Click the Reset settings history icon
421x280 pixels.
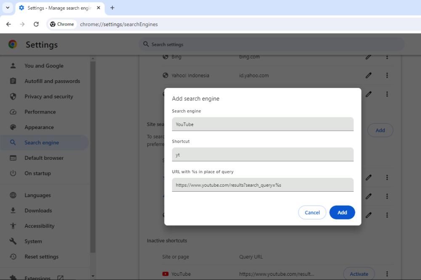click(13, 256)
